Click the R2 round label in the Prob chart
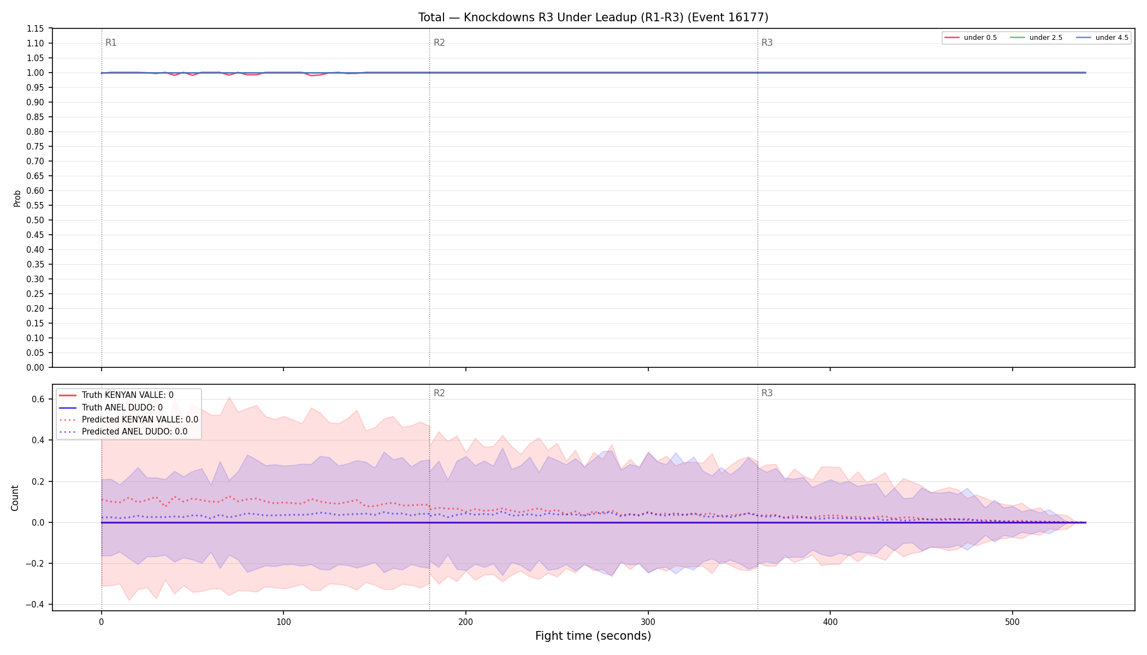This screenshot has height=655, width=1147. (439, 43)
